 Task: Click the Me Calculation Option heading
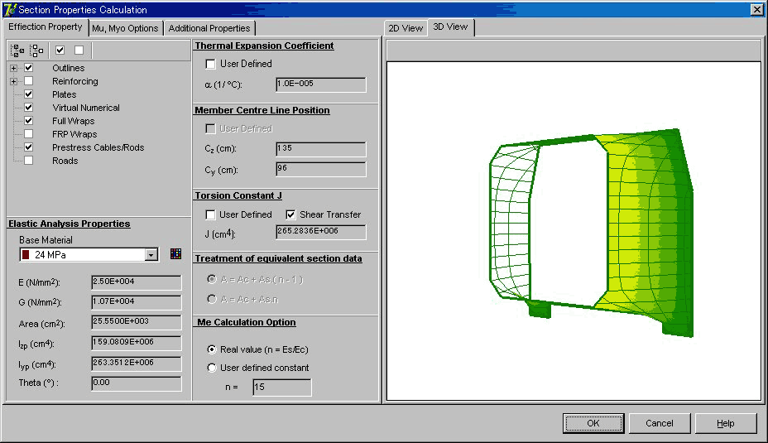point(247,322)
